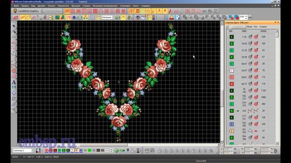Click stitch count 1125 in the list

pos(263,91)
